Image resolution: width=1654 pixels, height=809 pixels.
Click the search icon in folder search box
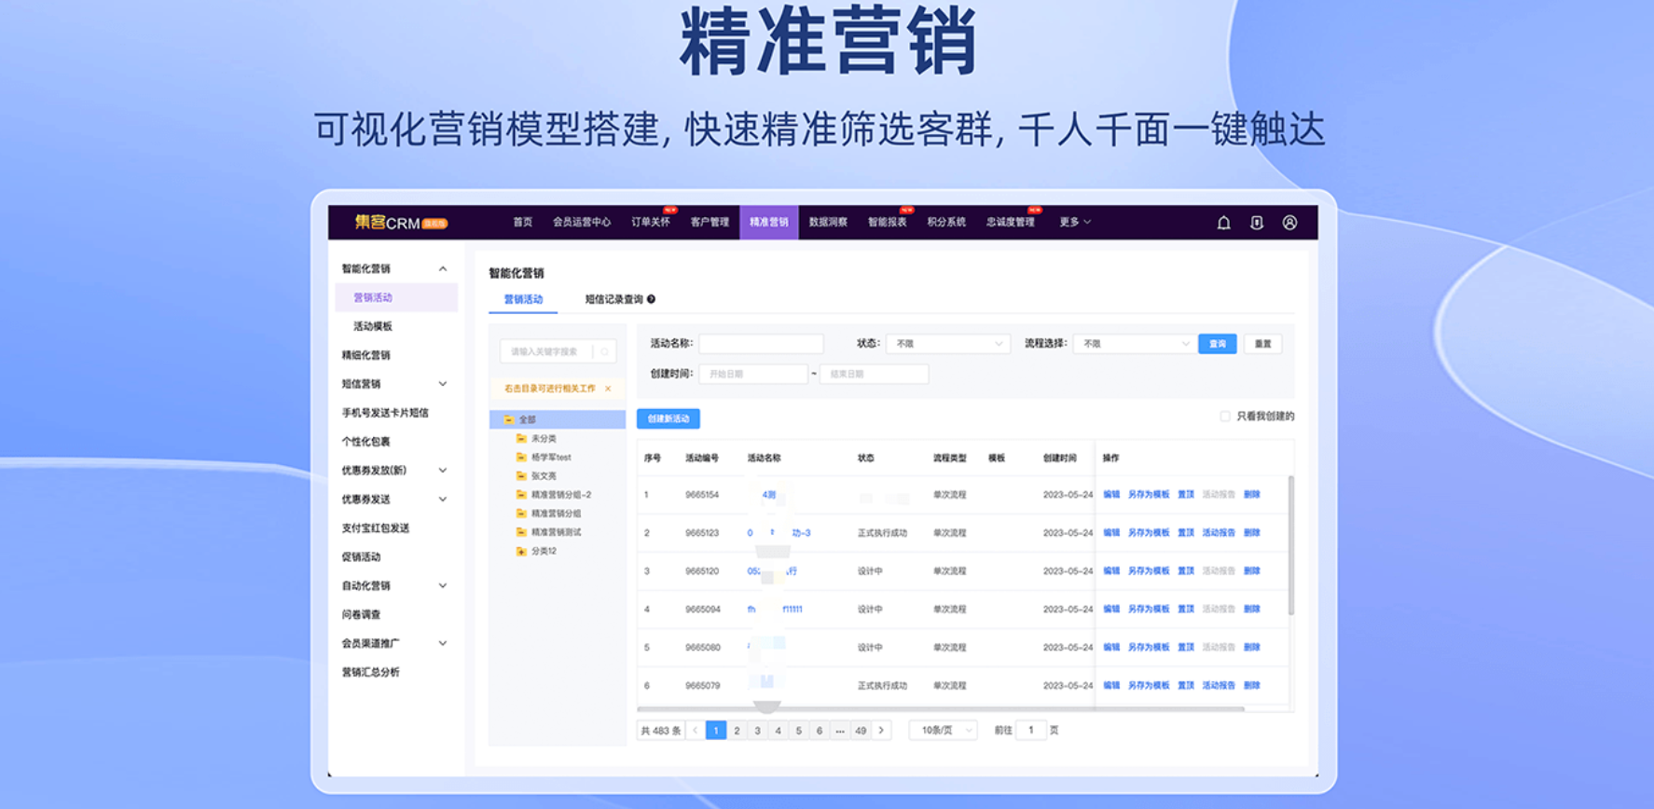point(604,351)
